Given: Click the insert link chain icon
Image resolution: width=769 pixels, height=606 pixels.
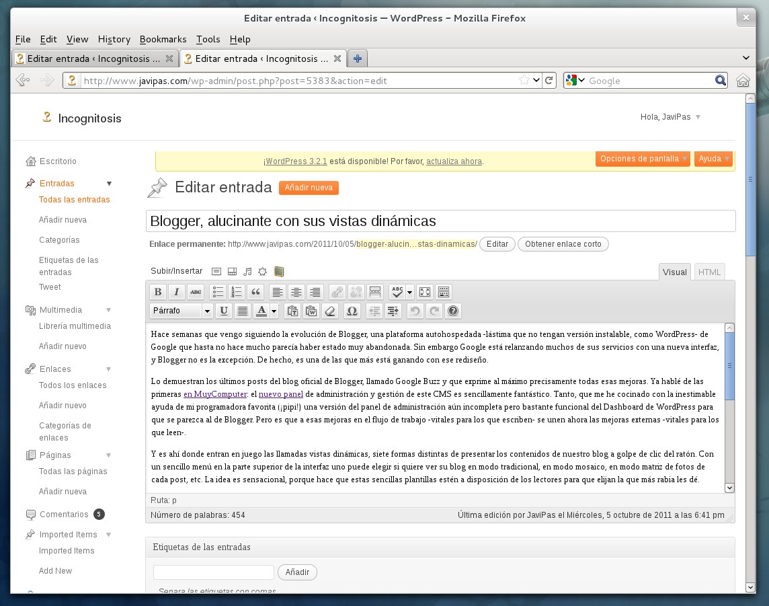Looking at the screenshot, I should click(337, 292).
